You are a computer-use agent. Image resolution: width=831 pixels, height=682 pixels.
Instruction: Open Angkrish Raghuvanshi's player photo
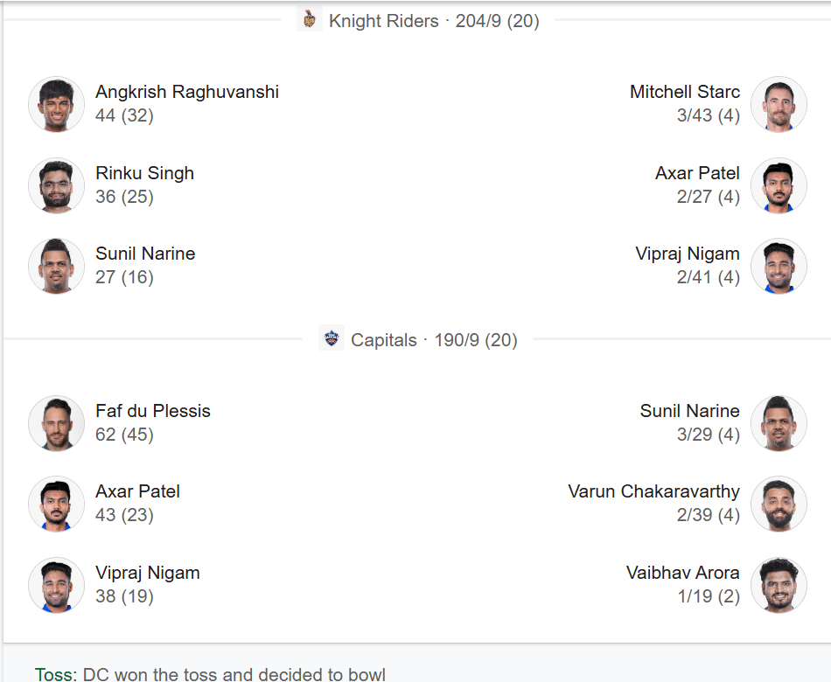(x=56, y=104)
